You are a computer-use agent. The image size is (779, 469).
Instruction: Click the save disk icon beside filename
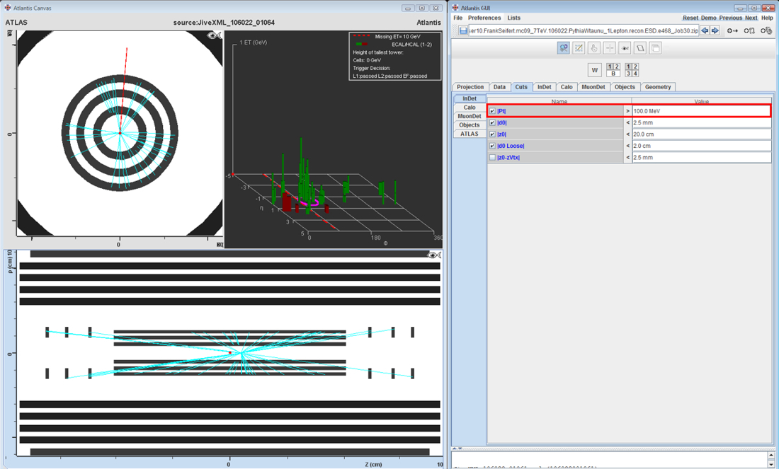tap(463, 31)
